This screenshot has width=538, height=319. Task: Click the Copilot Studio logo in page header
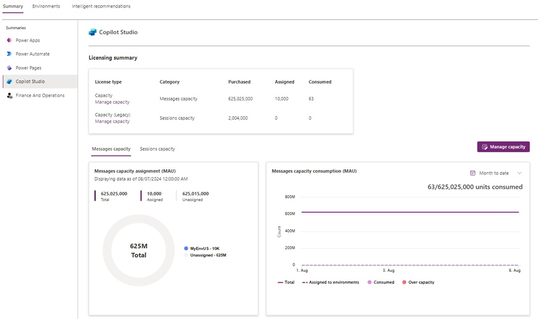point(93,32)
